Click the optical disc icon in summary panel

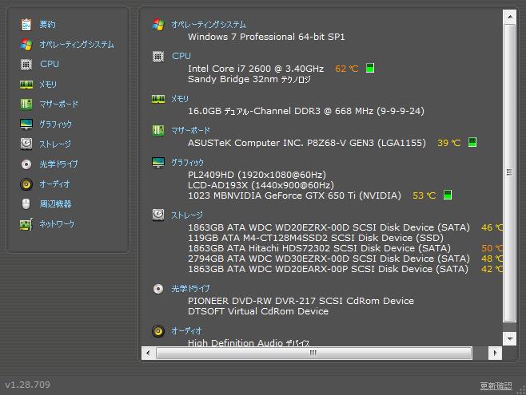point(158,289)
